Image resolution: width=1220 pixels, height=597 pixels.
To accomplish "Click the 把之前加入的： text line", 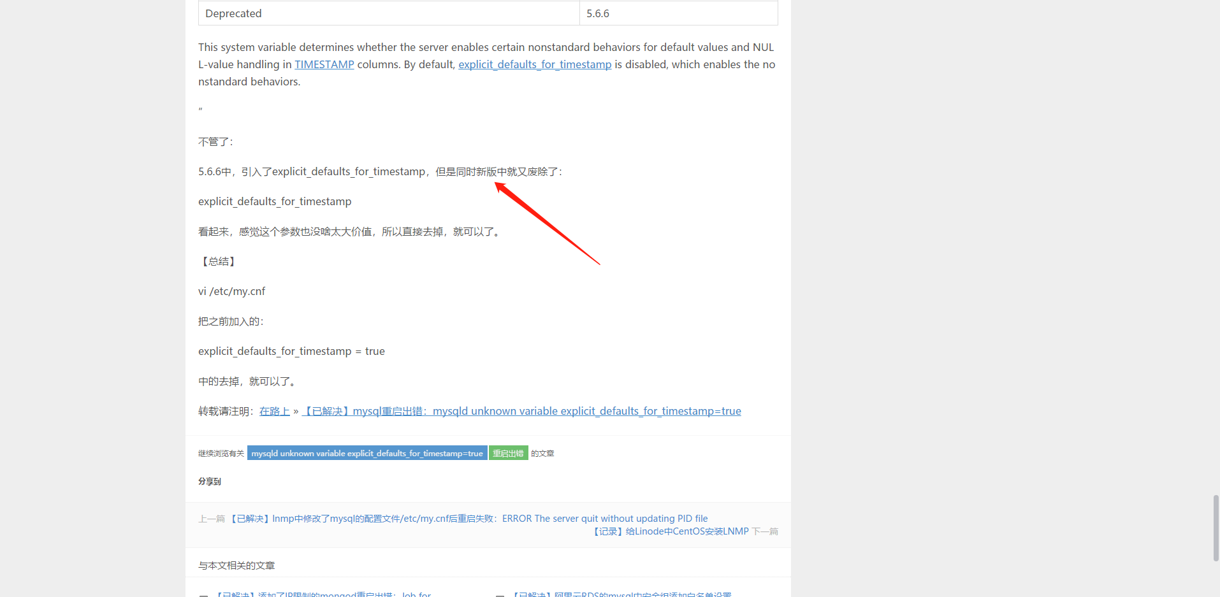I will 231,321.
